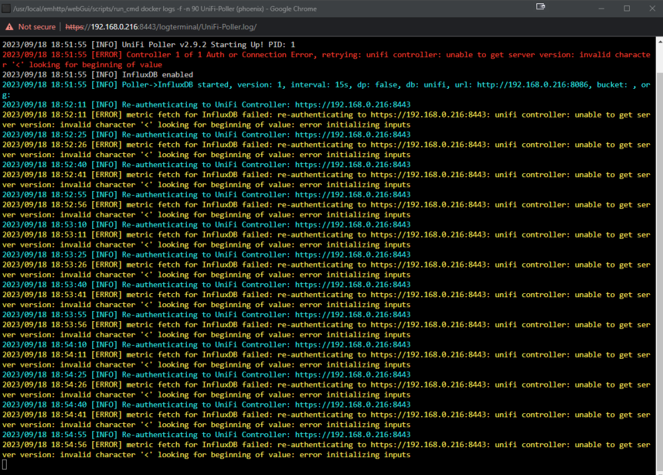Image resolution: width=663 pixels, height=475 pixels.
Task: Minimize the Chrome log window
Action: (601, 9)
